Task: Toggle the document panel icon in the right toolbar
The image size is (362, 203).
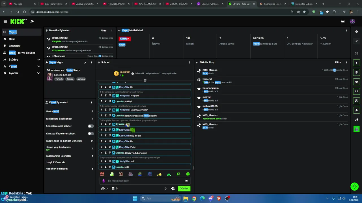Action: click(356, 72)
